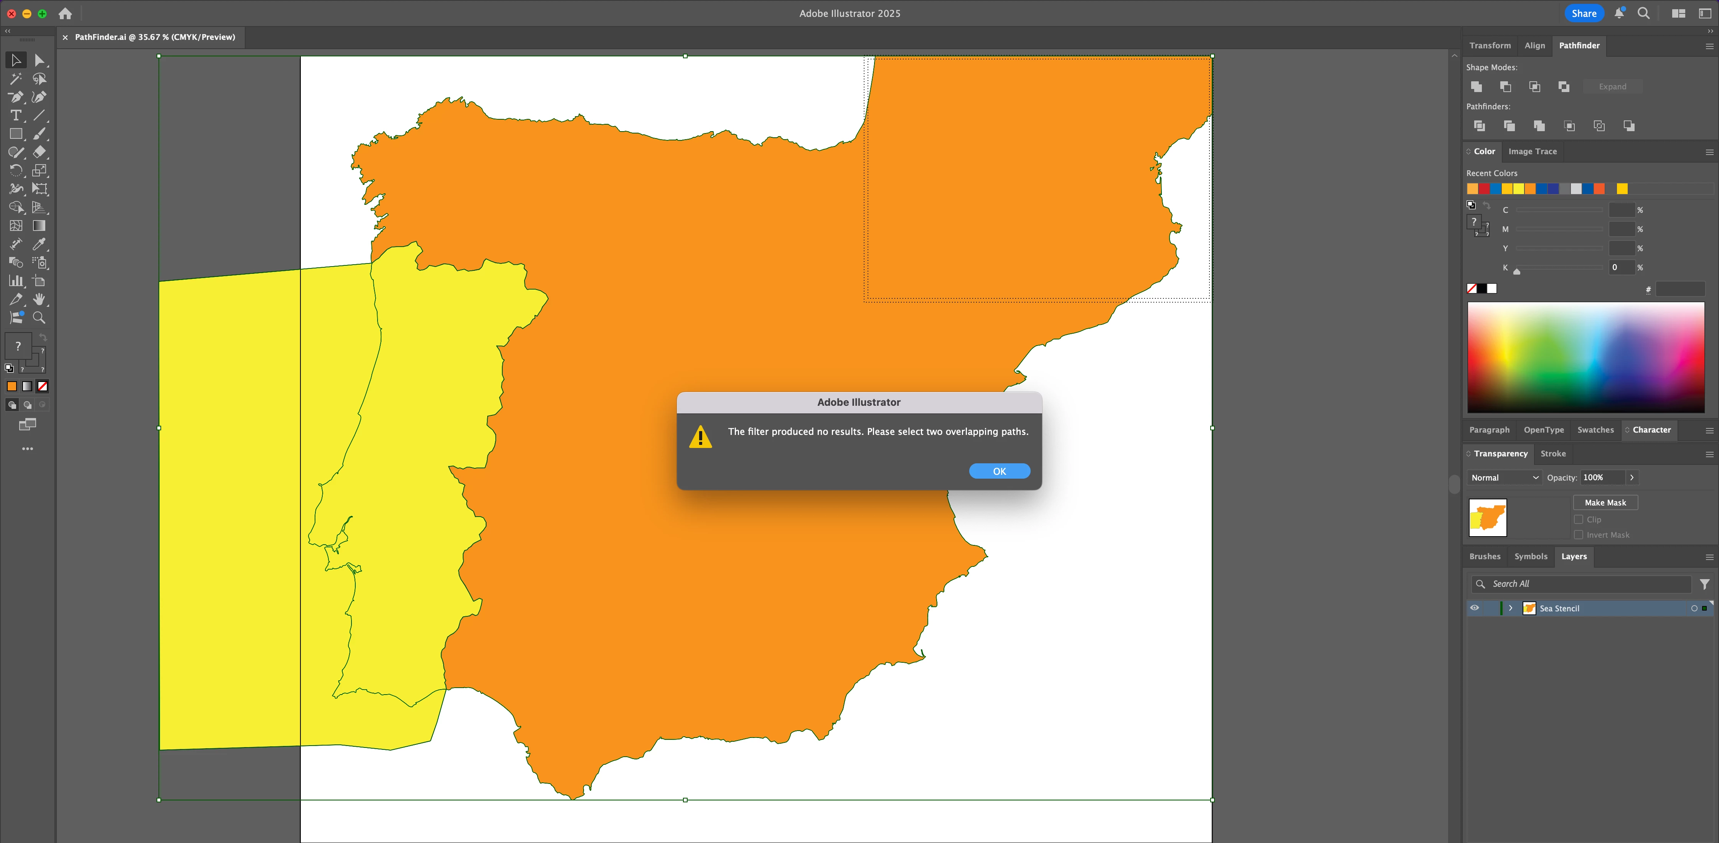This screenshot has height=843, width=1719.
Task: Open the Opacity value flyout arrow
Action: pyautogui.click(x=1632, y=477)
